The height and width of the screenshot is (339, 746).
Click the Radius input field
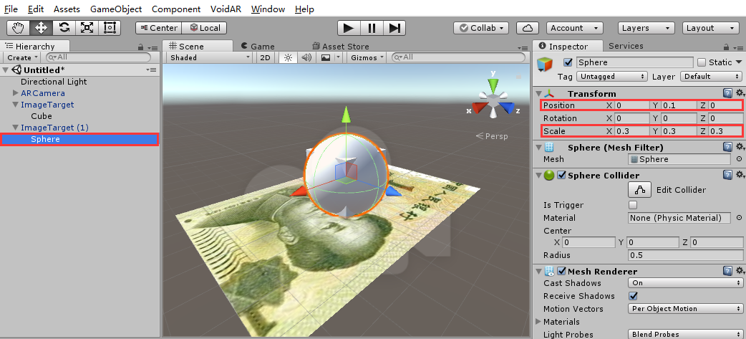(x=685, y=255)
